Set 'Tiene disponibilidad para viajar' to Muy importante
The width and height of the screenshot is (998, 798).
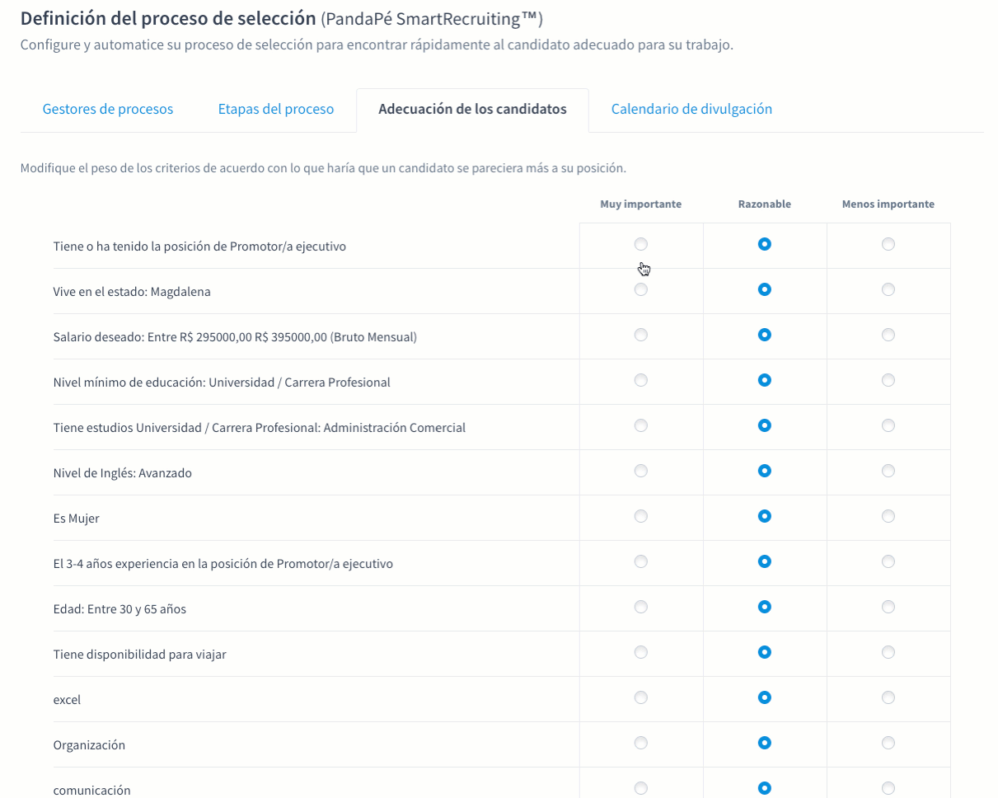(641, 652)
